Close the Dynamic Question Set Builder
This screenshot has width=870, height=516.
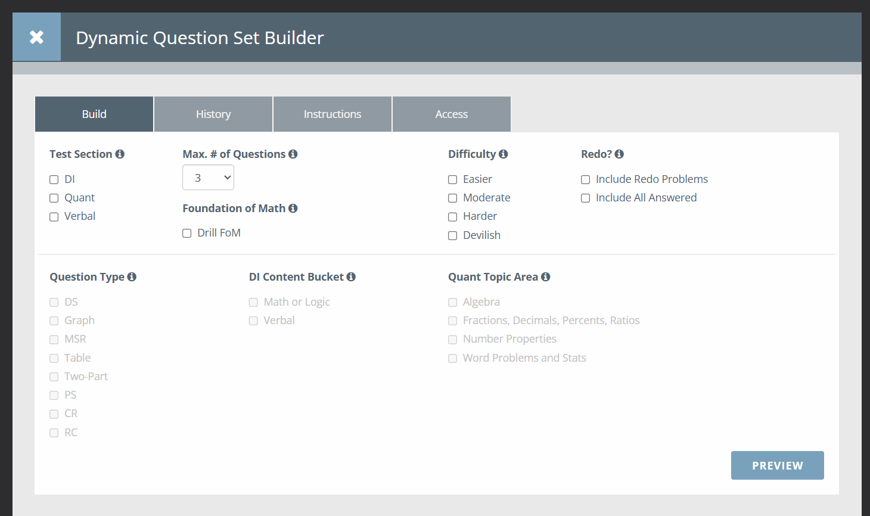pos(36,36)
